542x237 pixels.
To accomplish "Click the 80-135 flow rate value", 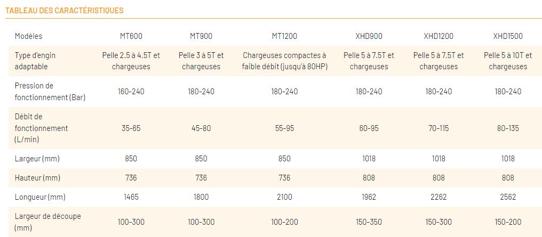I will [508, 128].
